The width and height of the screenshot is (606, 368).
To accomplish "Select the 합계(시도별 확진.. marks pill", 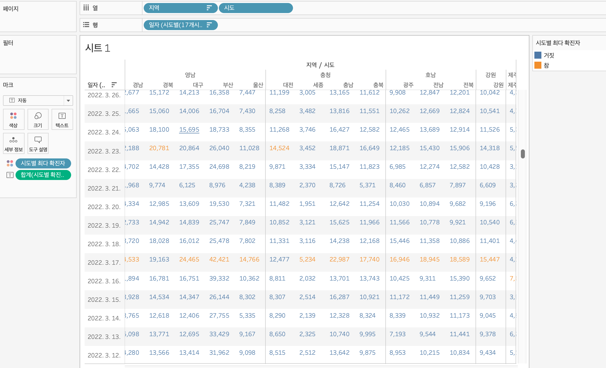I will click(x=43, y=175).
